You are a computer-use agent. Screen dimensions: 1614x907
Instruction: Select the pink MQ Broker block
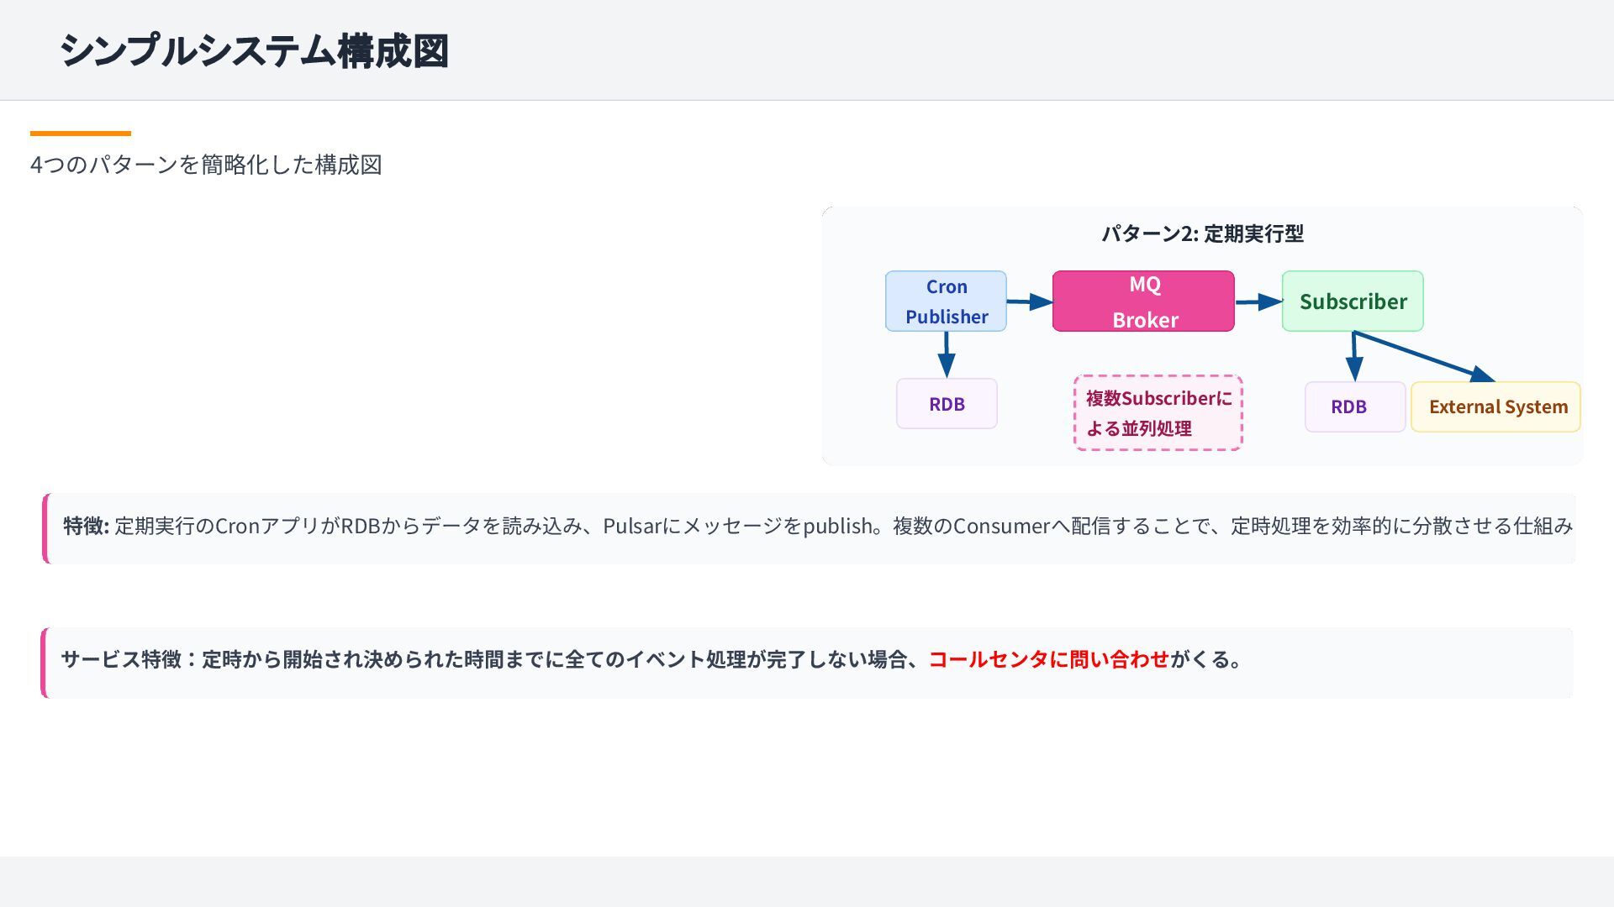[x=1143, y=301]
